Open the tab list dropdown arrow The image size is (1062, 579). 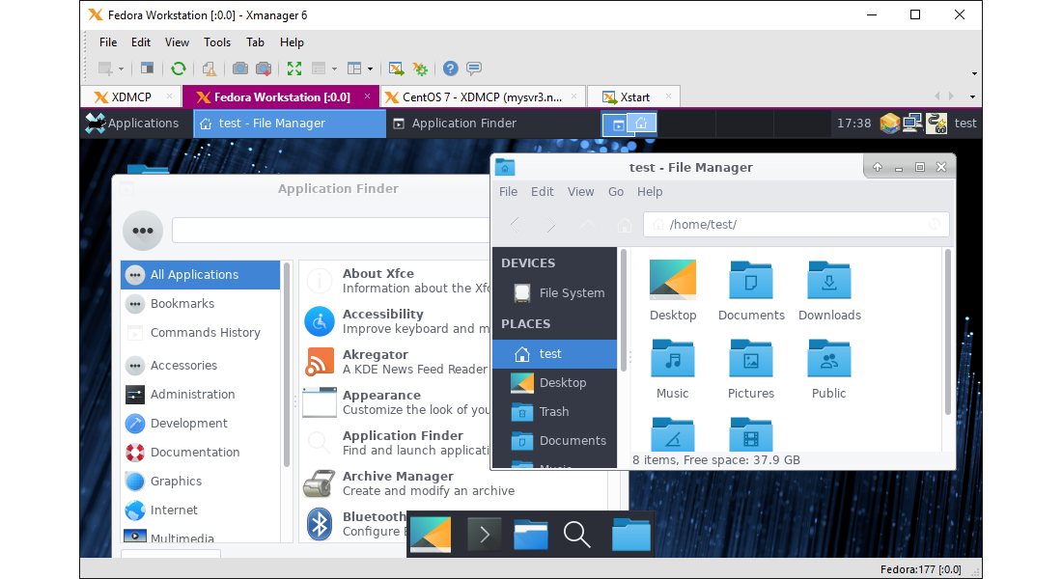[x=973, y=96]
